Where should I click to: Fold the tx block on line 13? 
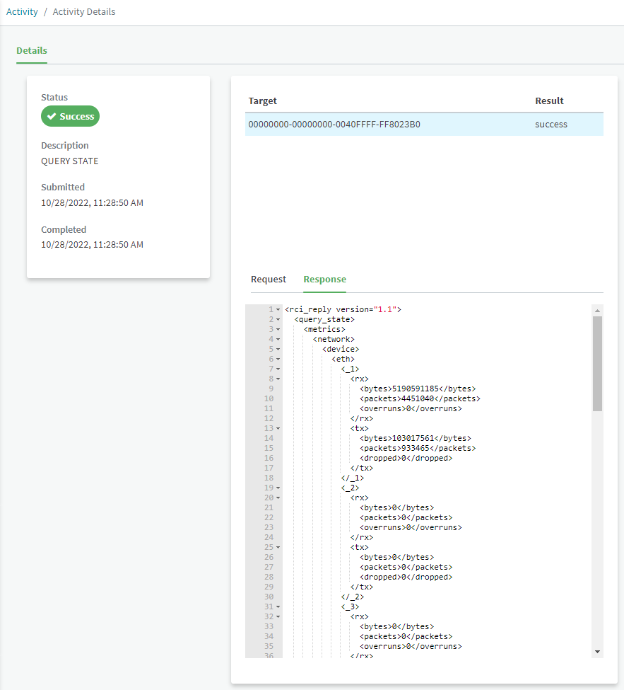[278, 429]
